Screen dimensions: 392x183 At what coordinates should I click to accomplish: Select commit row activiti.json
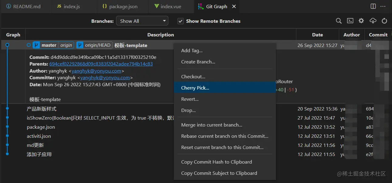coord(196,136)
